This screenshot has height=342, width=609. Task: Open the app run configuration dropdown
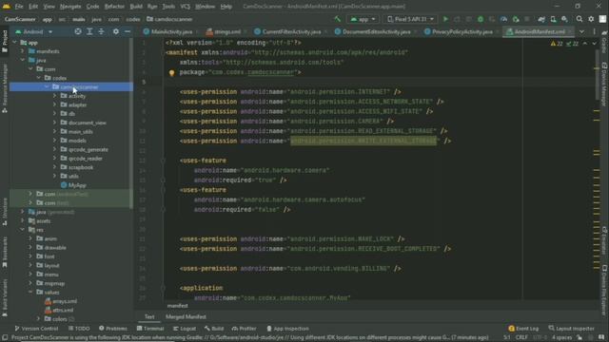pos(363,19)
